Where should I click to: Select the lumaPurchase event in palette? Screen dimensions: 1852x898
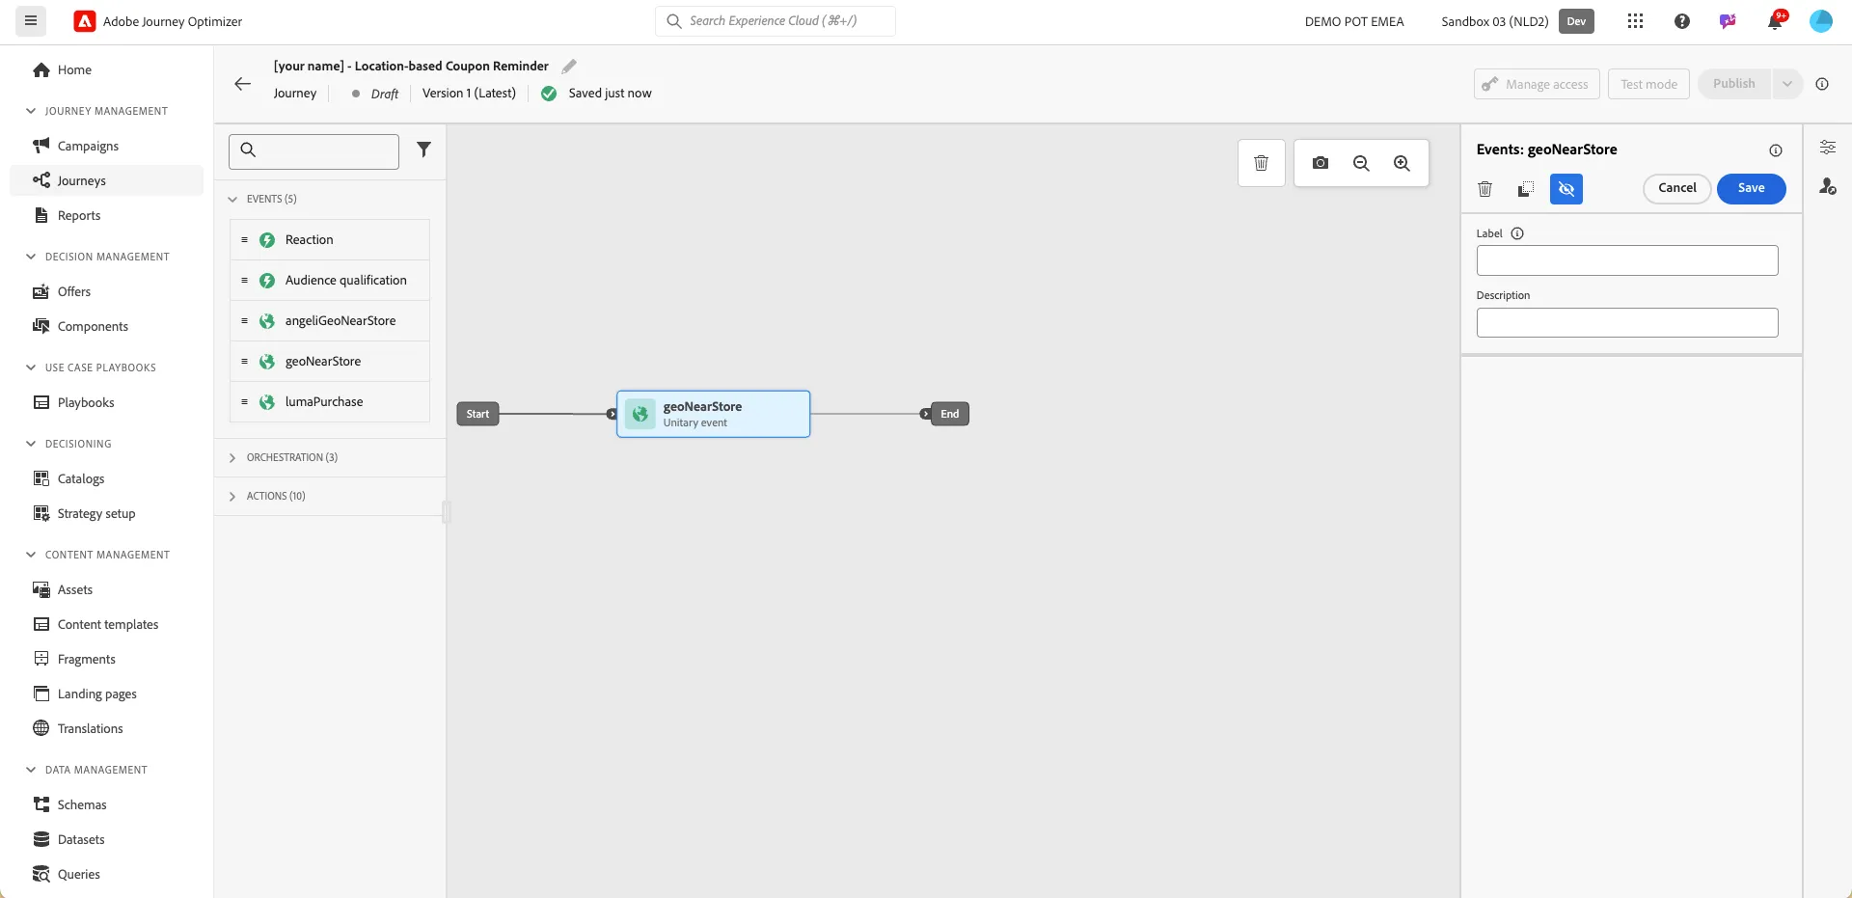(x=330, y=402)
